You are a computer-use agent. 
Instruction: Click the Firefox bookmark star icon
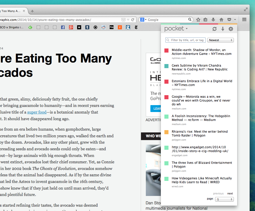[x=198, y=20]
